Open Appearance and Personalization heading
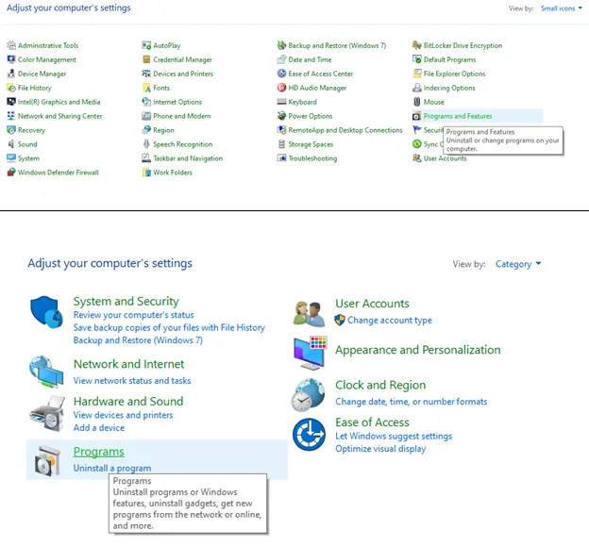Viewport: 589px width, 546px height. [x=418, y=350]
